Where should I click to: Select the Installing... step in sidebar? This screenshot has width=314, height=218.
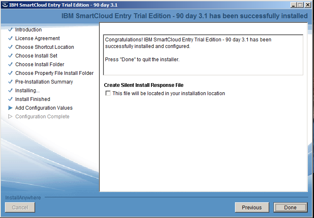tap(27, 91)
